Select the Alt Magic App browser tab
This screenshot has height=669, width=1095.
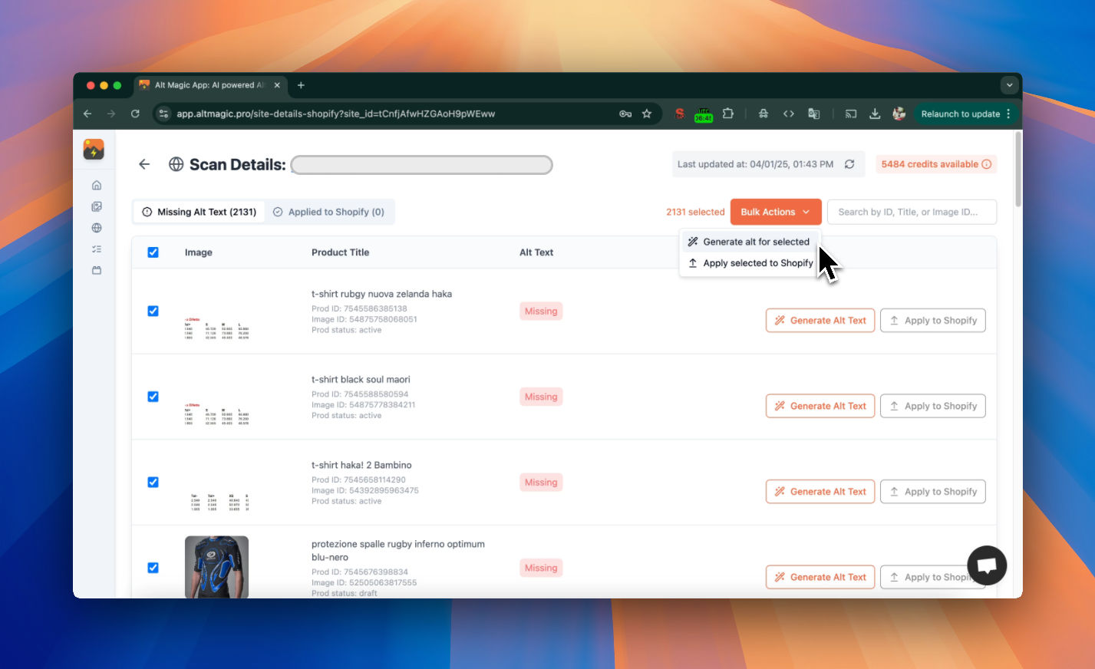[x=209, y=85]
